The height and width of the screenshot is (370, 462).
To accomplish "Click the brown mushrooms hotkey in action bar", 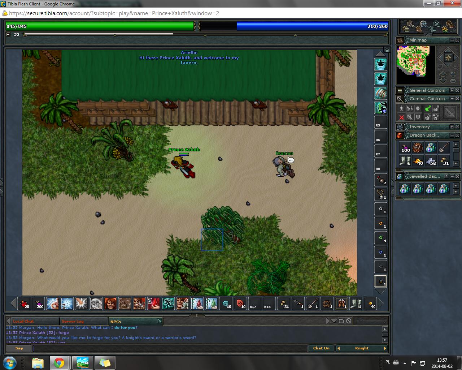I will (284, 304).
